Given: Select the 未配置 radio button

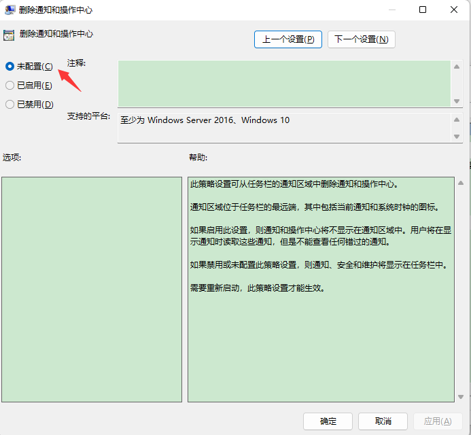Looking at the screenshot, I should pos(10,67).
